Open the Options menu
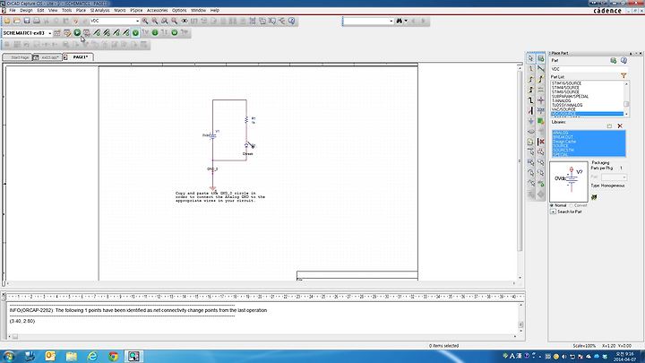The image size is (645, 363). (x=179, y=10)
